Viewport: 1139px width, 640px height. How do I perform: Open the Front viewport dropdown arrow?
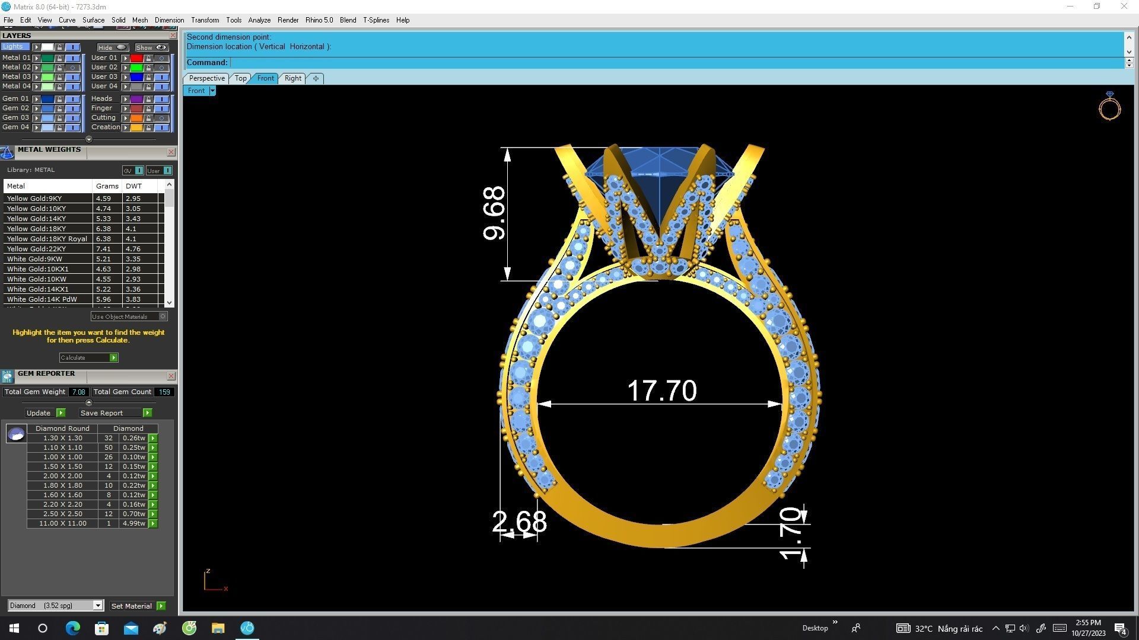tap(212, 90)
